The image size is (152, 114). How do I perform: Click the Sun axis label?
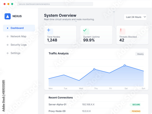pos(143,88)
